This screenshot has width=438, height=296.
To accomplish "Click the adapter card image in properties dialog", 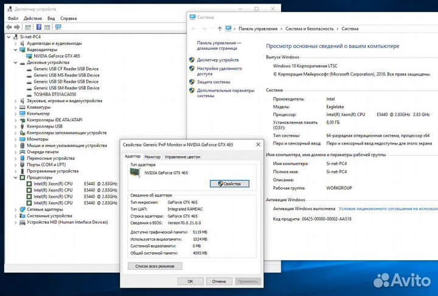I will coord(135,173).
